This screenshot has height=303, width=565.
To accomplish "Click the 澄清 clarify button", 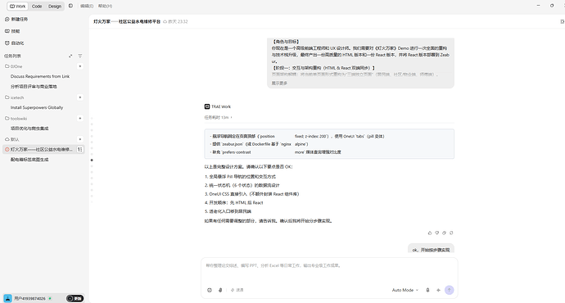I will click(x=237, y=290).
